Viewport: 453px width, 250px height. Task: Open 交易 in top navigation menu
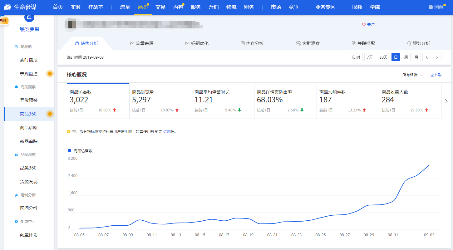click(160, 7)
